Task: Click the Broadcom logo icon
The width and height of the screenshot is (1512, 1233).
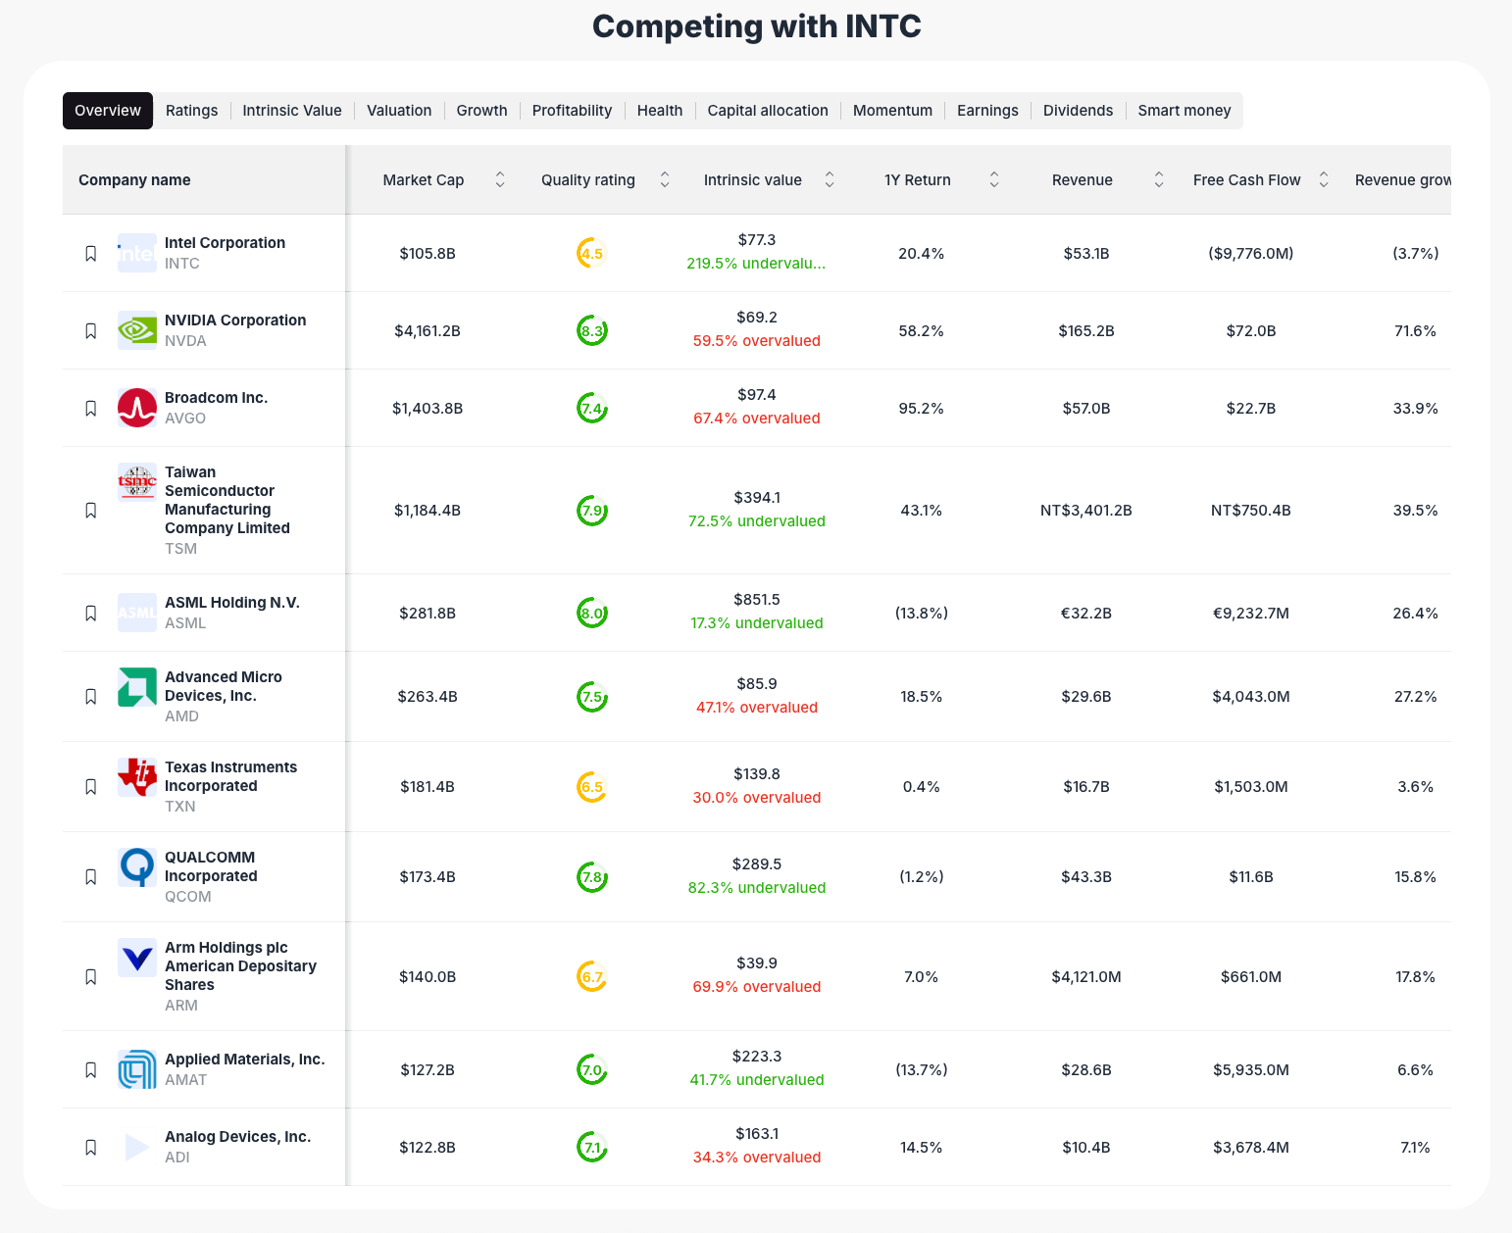Action: point(137,408)
